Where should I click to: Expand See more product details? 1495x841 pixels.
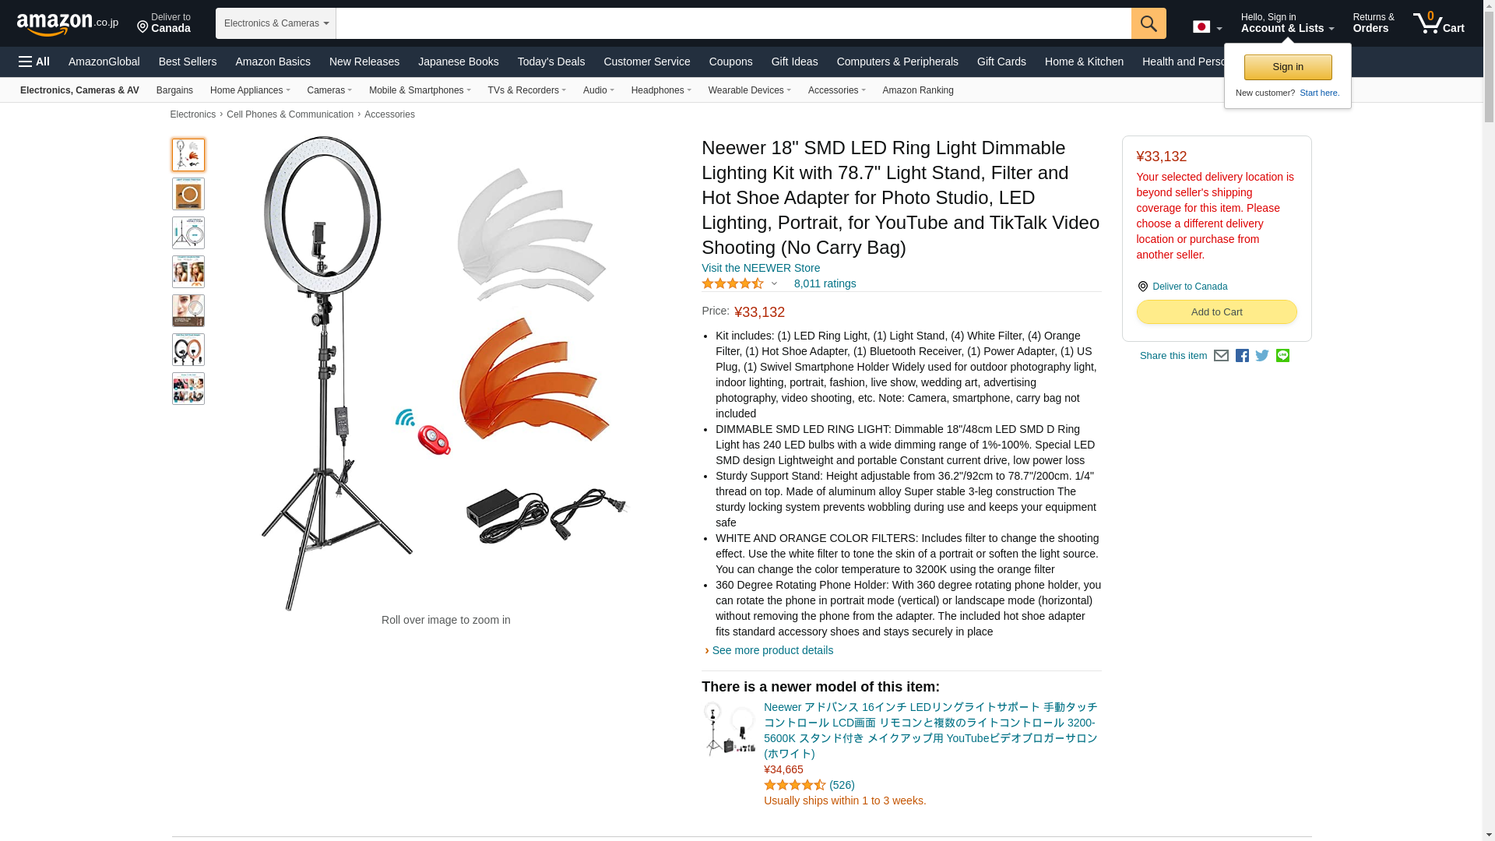(772, 651)
